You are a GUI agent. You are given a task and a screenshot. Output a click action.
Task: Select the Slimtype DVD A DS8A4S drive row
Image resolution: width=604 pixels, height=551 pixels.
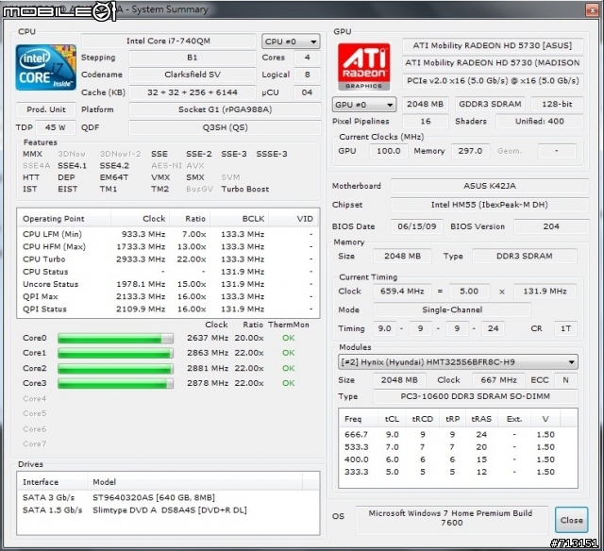(168, 510)
